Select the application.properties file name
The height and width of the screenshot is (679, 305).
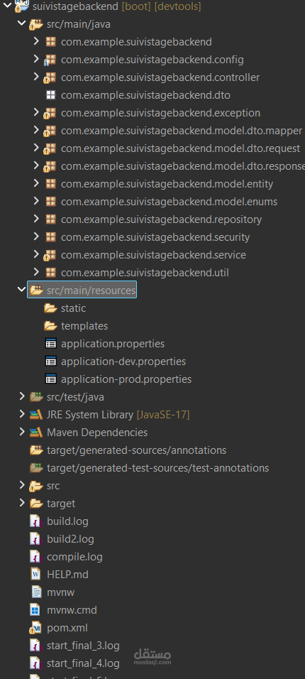(x=113, y=344)
